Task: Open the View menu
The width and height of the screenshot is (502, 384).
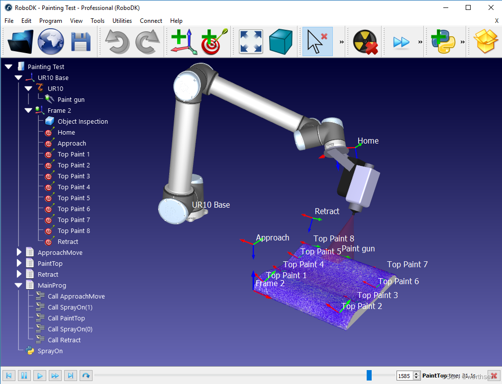Action: click(x=76, y=21)
